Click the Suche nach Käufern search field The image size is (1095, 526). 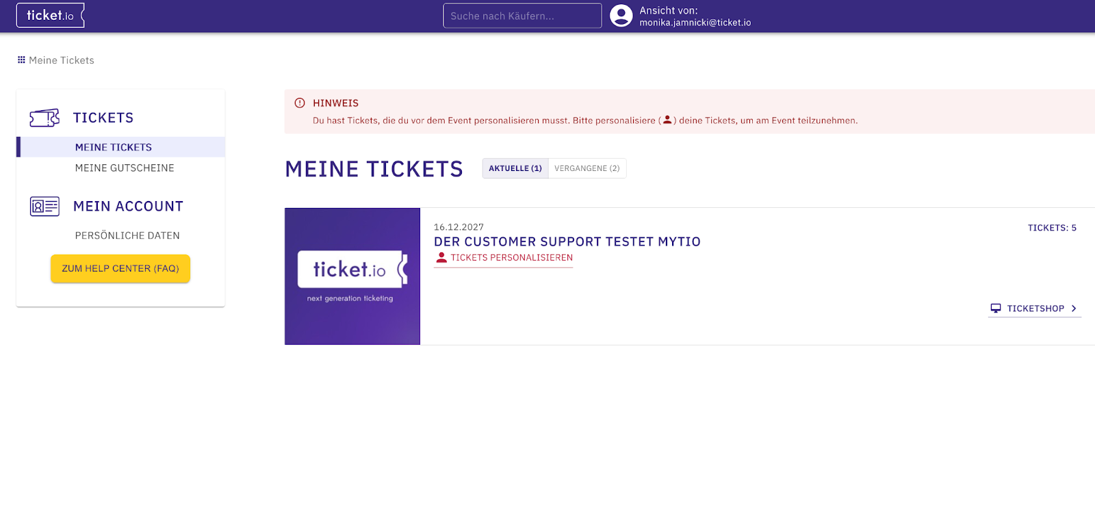click(522, 15)
